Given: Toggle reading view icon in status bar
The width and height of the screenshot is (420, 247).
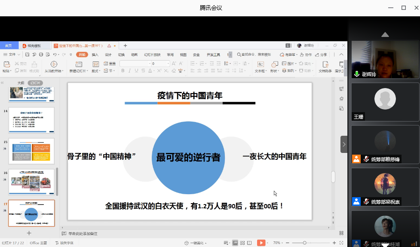Looking at the screenshot, I should (250, 243).
